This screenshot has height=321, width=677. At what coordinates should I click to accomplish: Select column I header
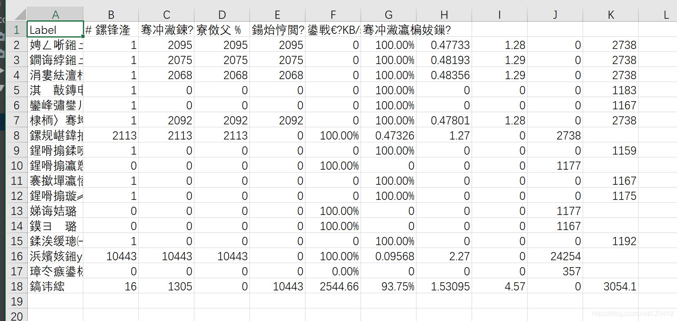500,15
